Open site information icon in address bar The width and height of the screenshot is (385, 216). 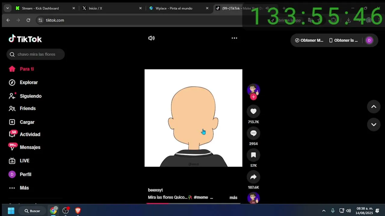pos(40,20)
